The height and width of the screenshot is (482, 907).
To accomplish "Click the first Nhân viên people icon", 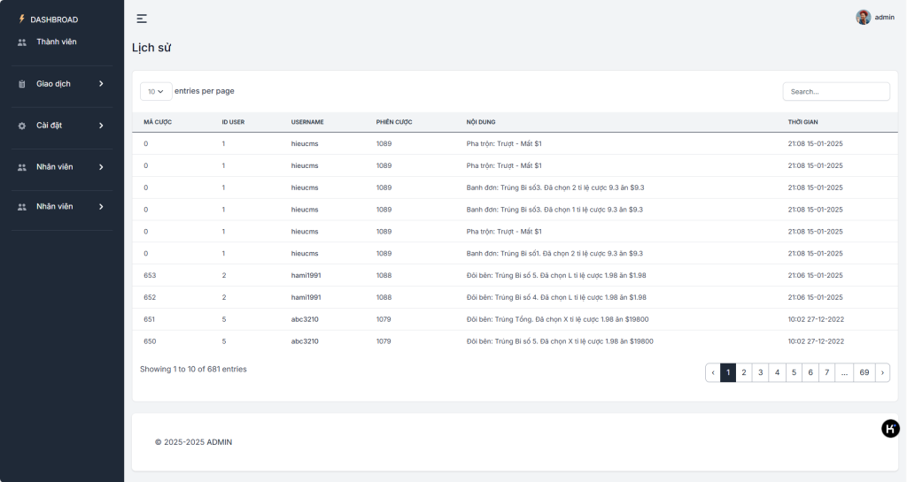I will 22,167.
